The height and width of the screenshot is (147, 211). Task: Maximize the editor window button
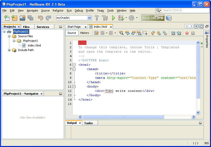[x=201, y=26]
